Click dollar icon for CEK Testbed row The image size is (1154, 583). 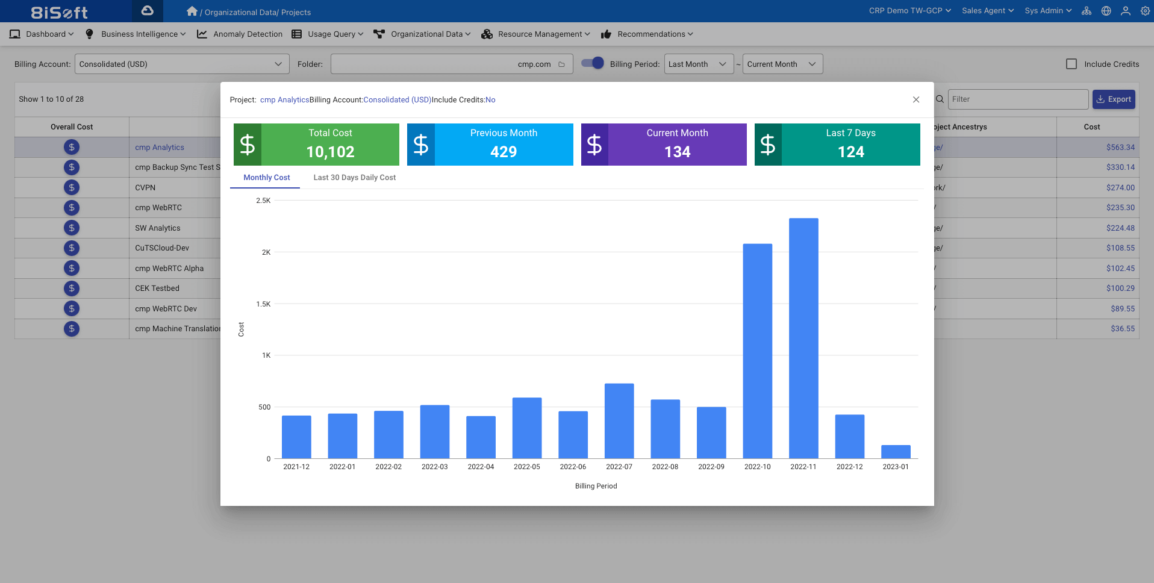tap(72, 288)
